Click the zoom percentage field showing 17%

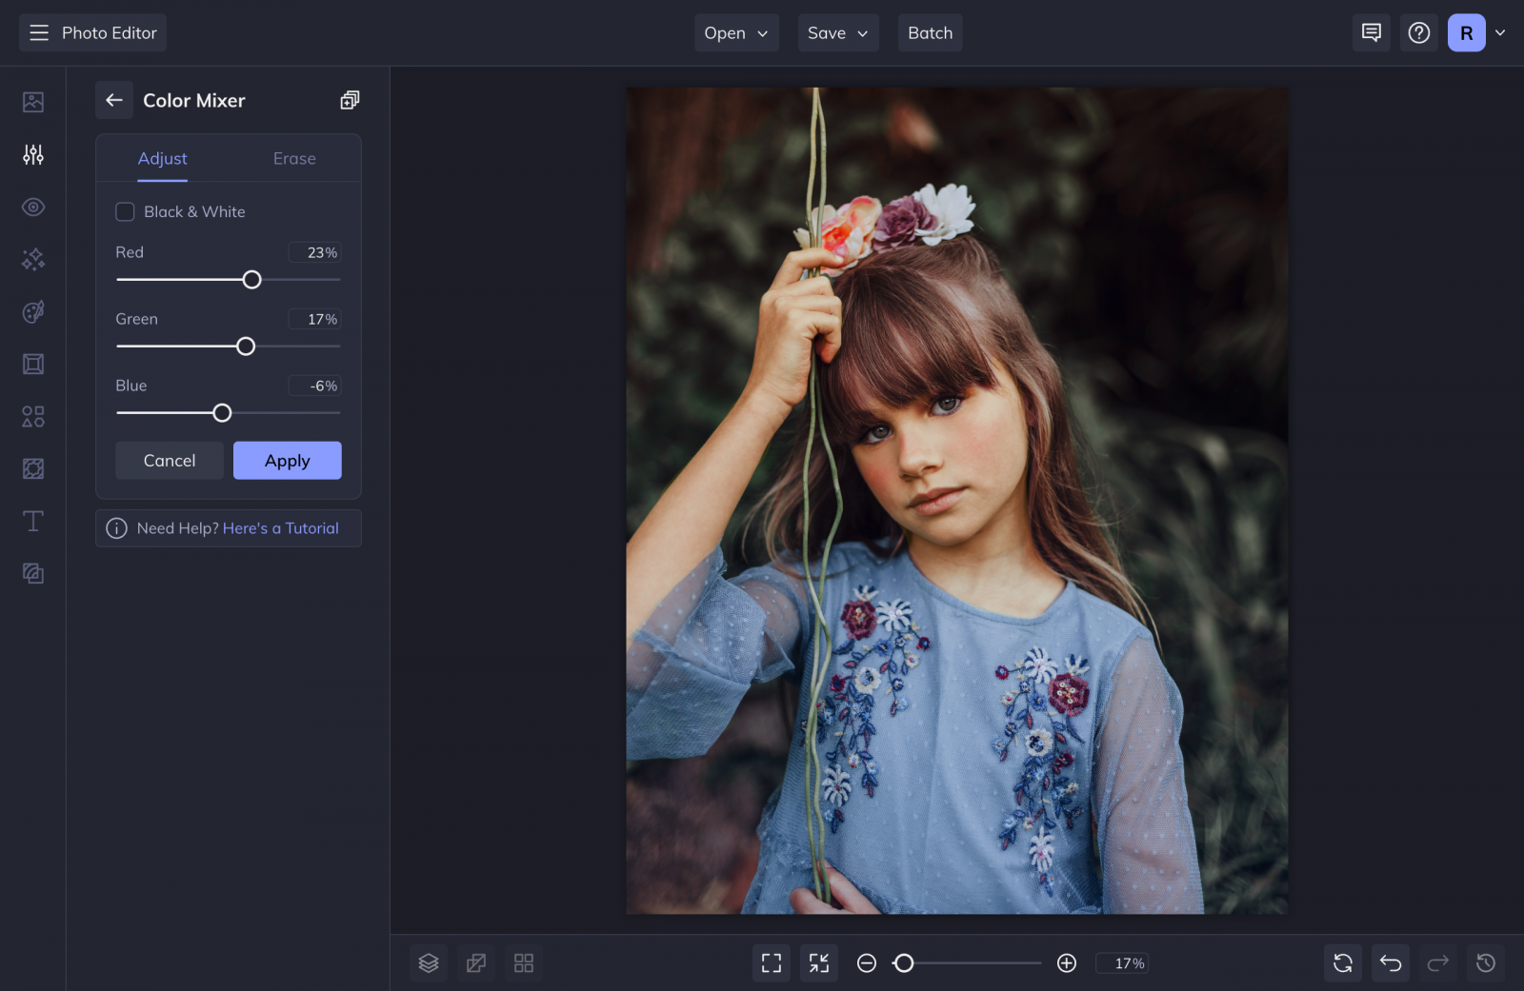click(1122, 962)
